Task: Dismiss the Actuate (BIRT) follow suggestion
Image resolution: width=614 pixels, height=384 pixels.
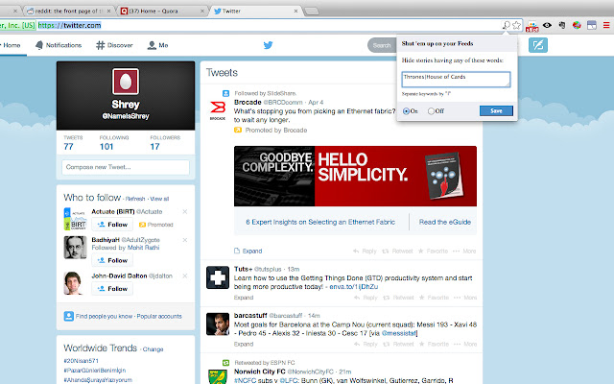Action: pos(185,211)
